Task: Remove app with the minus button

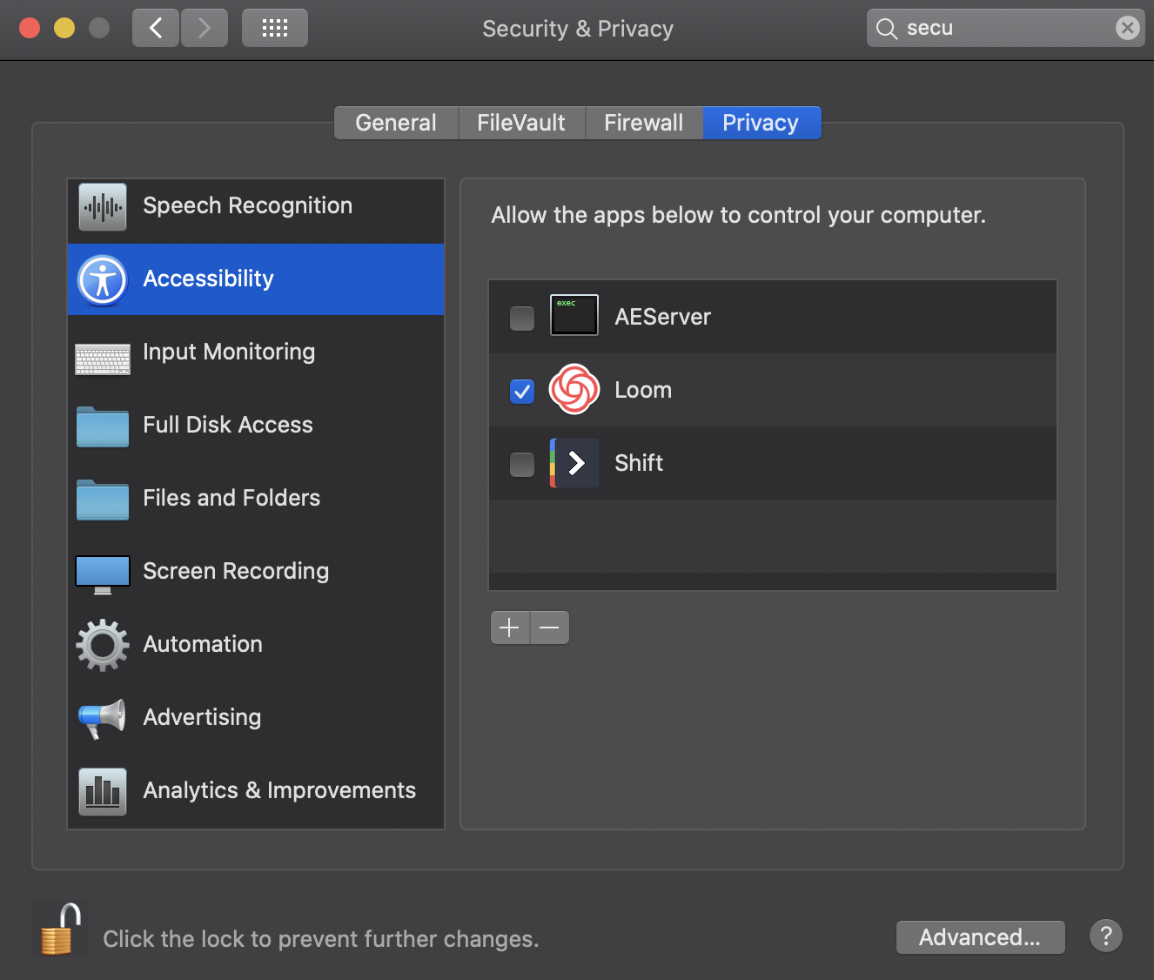Action: [x=549, y=628]
